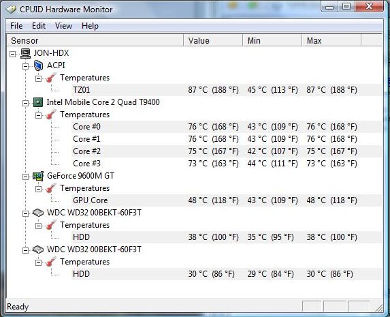The height and width of the screenshot is (317, 390).
Task: Collapse Temperatures under first WDC drive
Action: click(38, 226)
